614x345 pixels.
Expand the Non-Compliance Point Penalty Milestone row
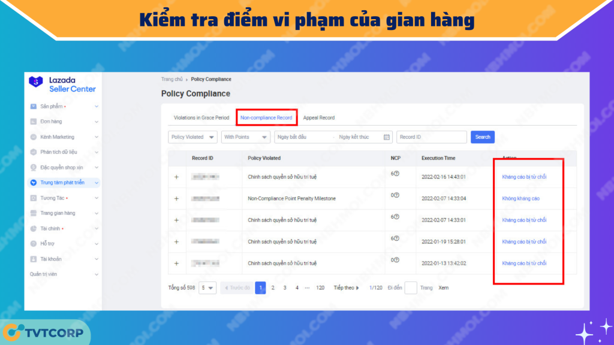(176, 199)
